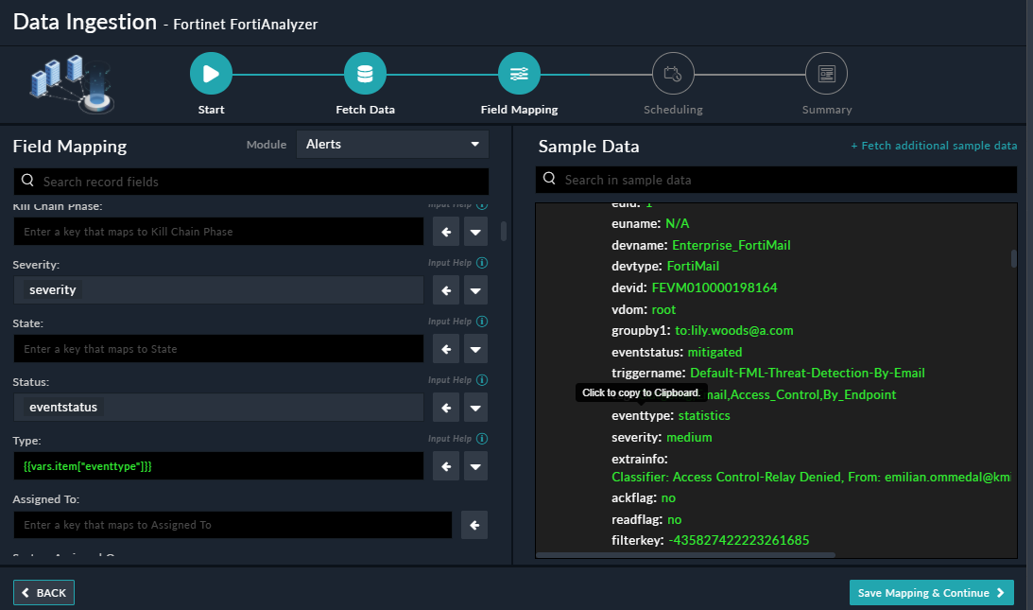Expand the Severity field dropdown arrow
The width and height of the screenshot is (1033, 610).
[475, 290]
